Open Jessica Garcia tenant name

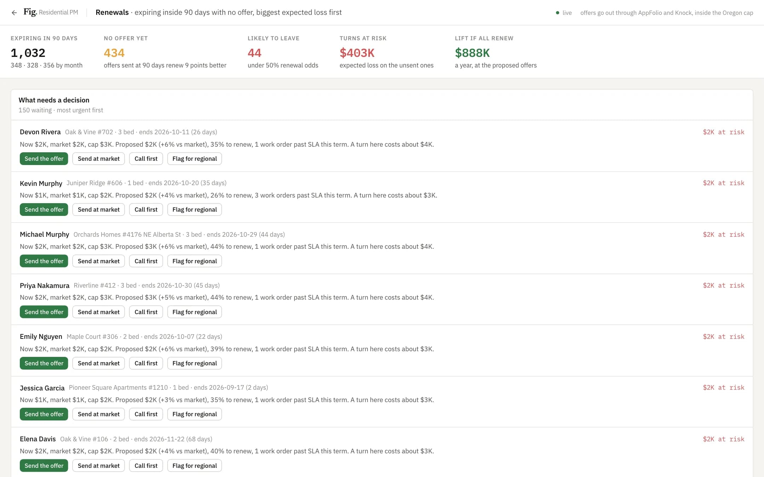click(42, 388)
